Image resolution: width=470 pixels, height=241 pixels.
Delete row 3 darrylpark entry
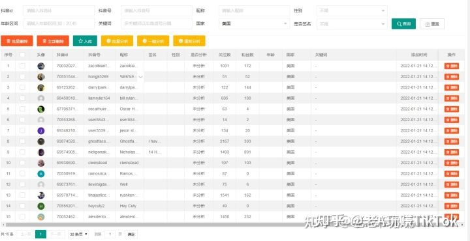tap(452, 88)
